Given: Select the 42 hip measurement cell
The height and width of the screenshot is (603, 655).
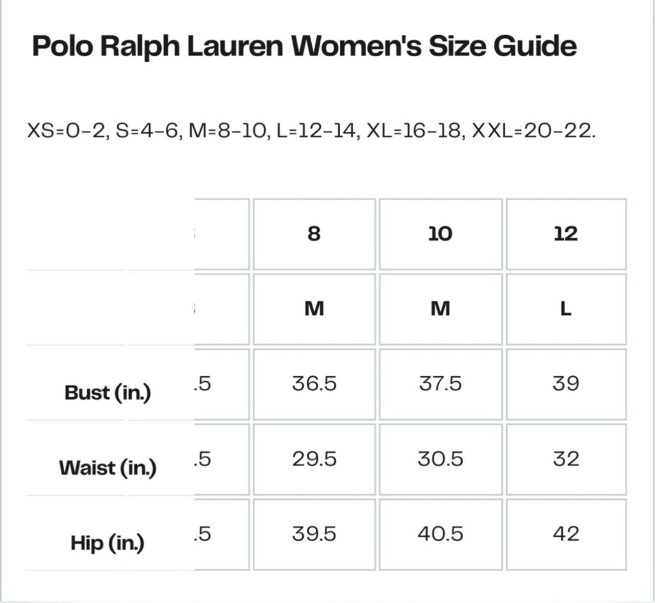Looking at the screenshot, I should 566,534.
